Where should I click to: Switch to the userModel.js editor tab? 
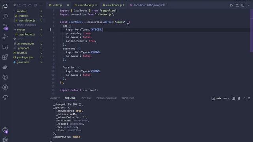point(86,5)
